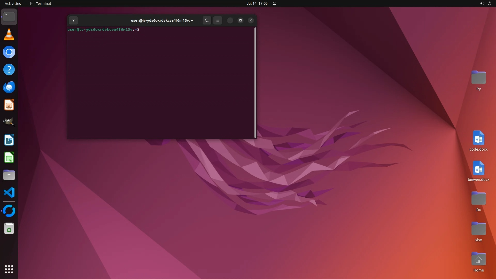Open Chromium browser from dock
The height and width of the screenshot is (279, 496).
[x=9, y=52]
